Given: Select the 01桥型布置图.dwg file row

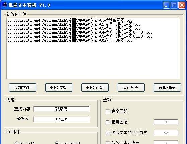Looking at the screenshot, I should click(93, 20).
